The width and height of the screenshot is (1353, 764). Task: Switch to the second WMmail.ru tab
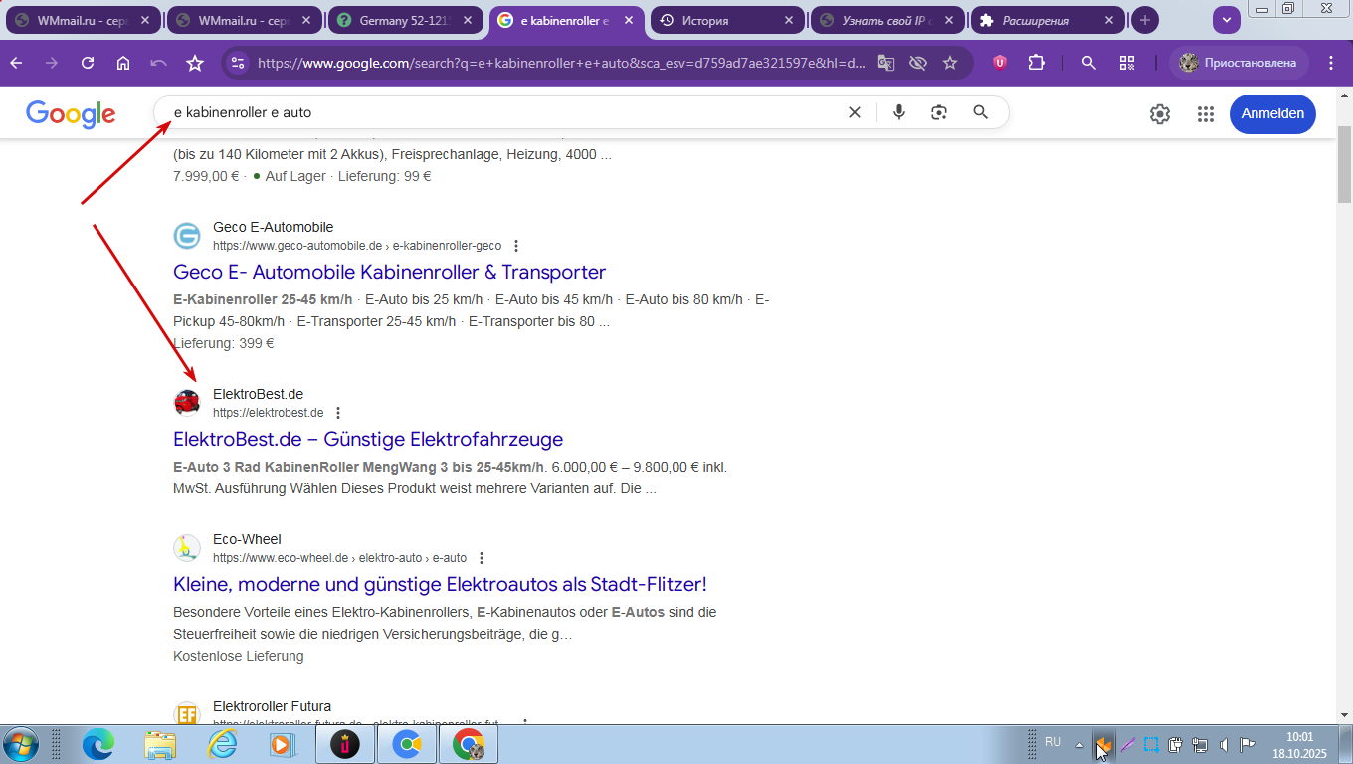click(245, 20)
